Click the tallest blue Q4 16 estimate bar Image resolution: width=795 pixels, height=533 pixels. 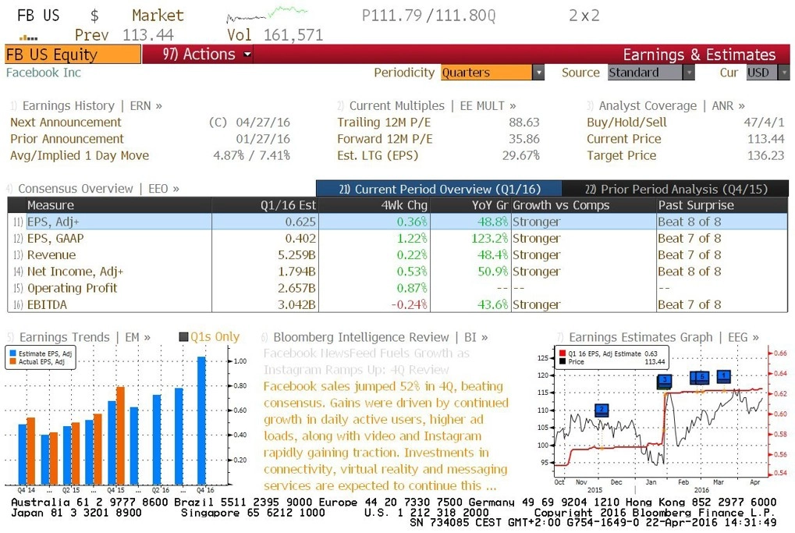[x=201, y=421]
